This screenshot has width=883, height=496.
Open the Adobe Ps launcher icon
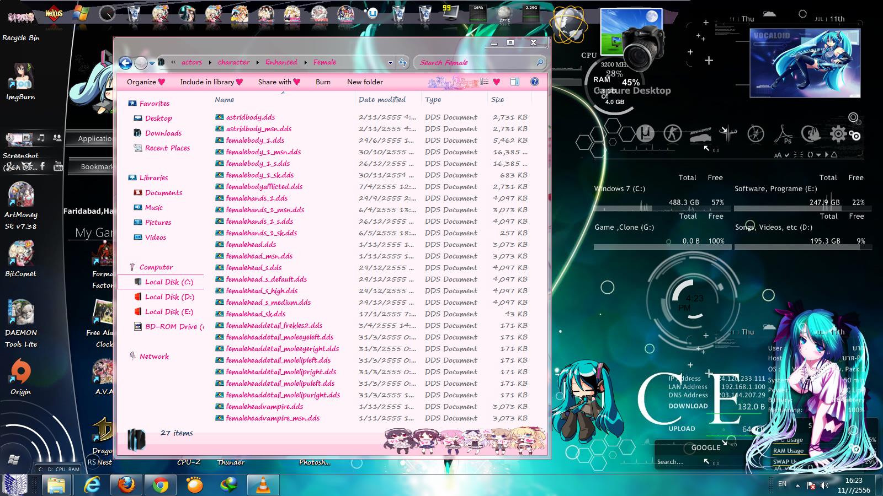[x=784, y=134]
